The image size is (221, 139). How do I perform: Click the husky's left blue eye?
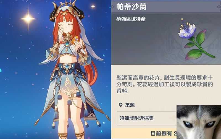coord(187,124)
